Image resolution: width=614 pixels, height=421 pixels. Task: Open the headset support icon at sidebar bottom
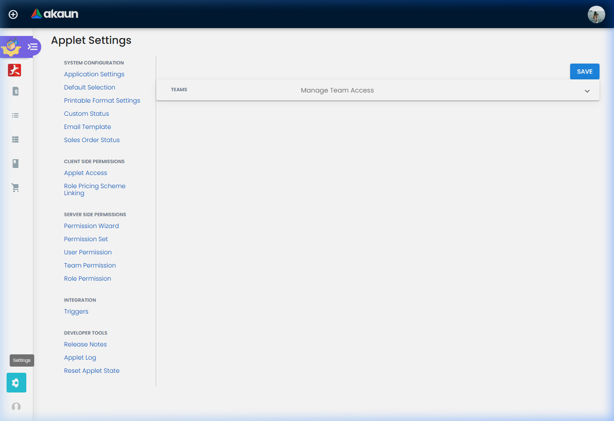pos(16,407)
